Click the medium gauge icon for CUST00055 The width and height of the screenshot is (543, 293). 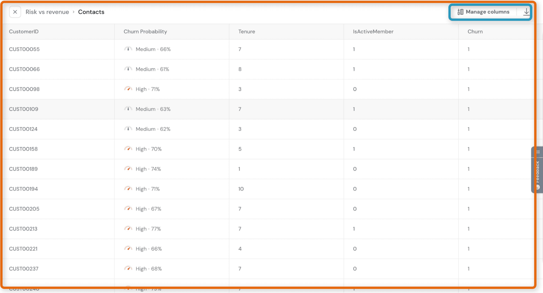[x=128, y=49]
